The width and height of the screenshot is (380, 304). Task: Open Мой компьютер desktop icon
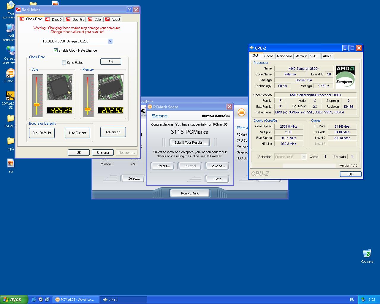coord(10,28)
